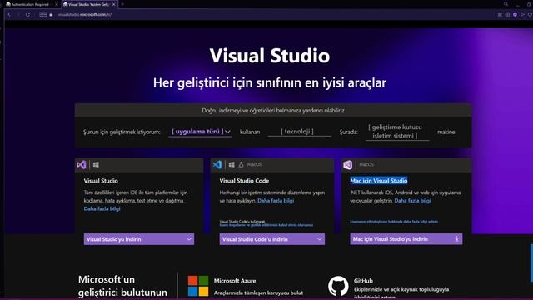Open the browser tab search magnifier
This screenshot has height=300, width=533.
coord(506,4)
